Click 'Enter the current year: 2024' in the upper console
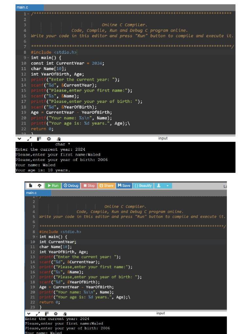Image resolution: width=251 pixels, height=334 pixels. (50, 149)
